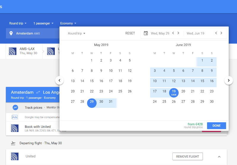Click RESET to clear selected dates
Viewport: 237px width, 165px height.
(130, 33)
